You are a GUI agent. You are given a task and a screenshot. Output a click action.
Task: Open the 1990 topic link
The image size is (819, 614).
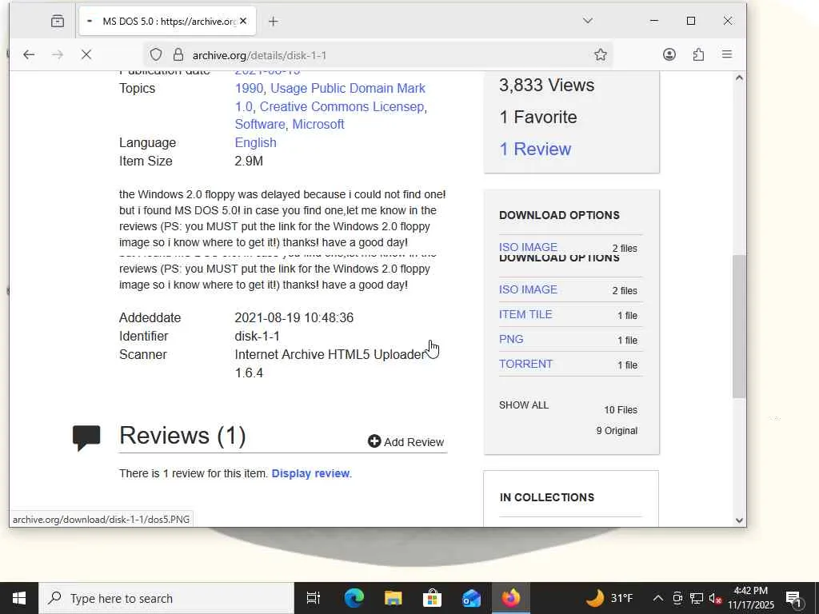249,88
